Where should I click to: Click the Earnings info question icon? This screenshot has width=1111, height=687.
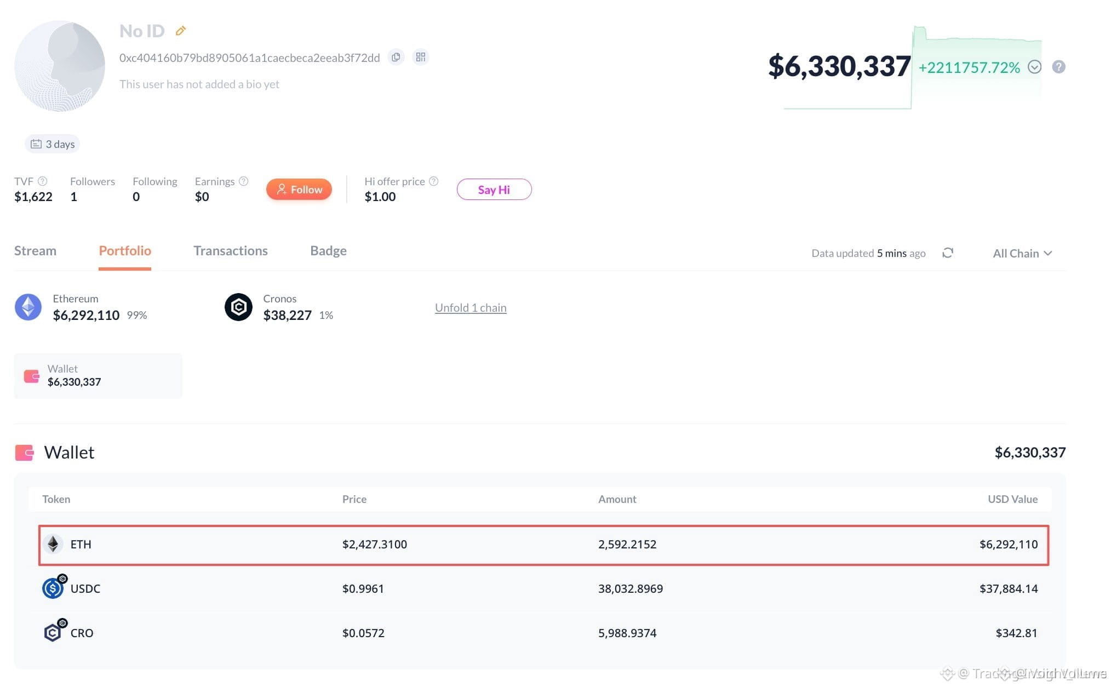click(x=244, y=181)
